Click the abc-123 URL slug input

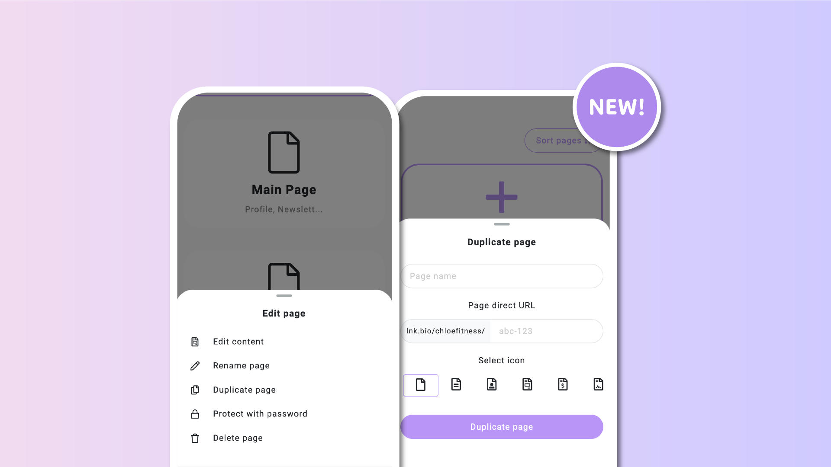(x=546, y=331)
